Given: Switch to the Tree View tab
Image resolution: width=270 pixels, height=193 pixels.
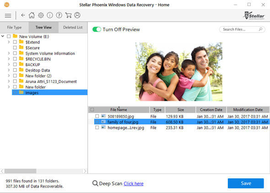Looking at the screenshot, I should 43,28.
